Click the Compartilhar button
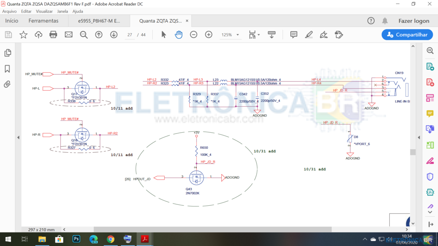 (x=407, y=35)
